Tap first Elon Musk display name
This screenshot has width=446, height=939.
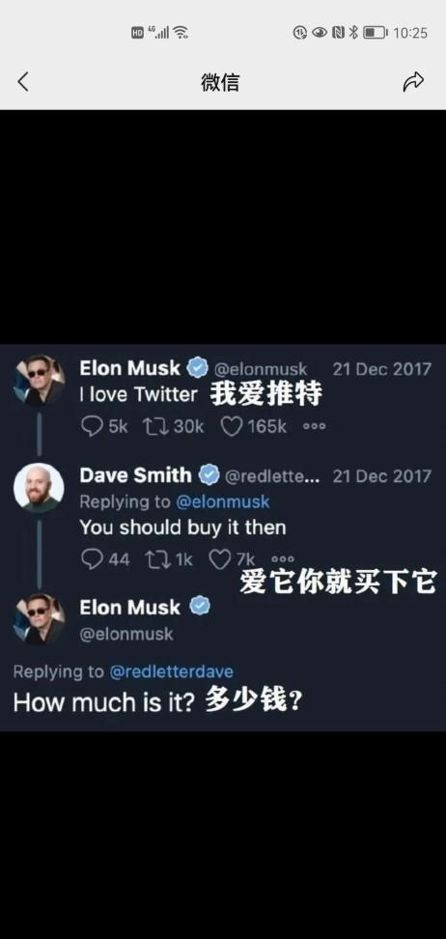point(130,368)
